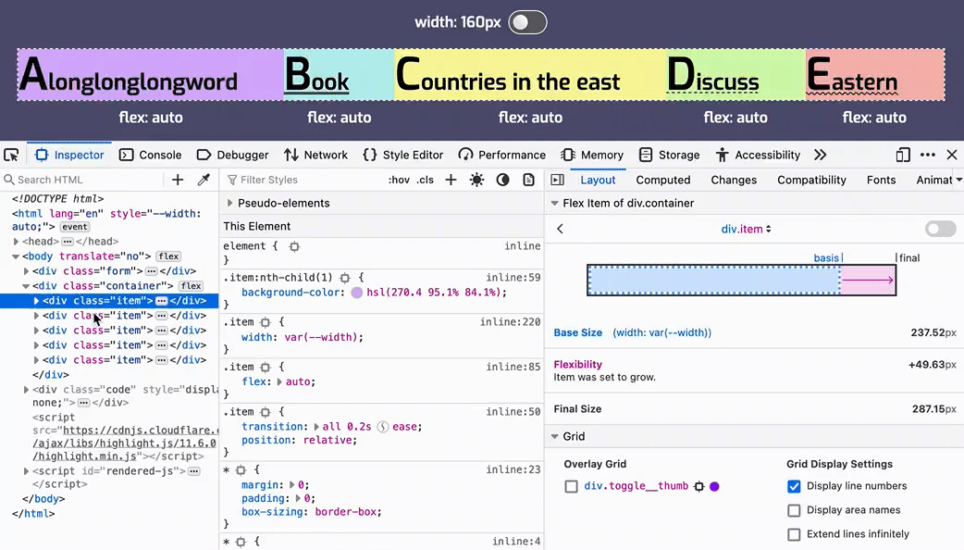Open the responsive design mode icon
The image size is (964, 550).
(x=903, y=155)
